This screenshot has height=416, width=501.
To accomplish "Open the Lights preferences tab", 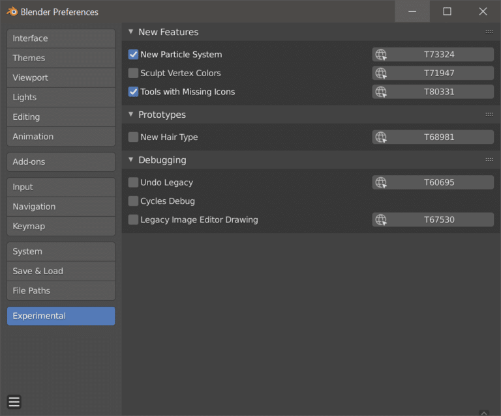I will 61,97.
